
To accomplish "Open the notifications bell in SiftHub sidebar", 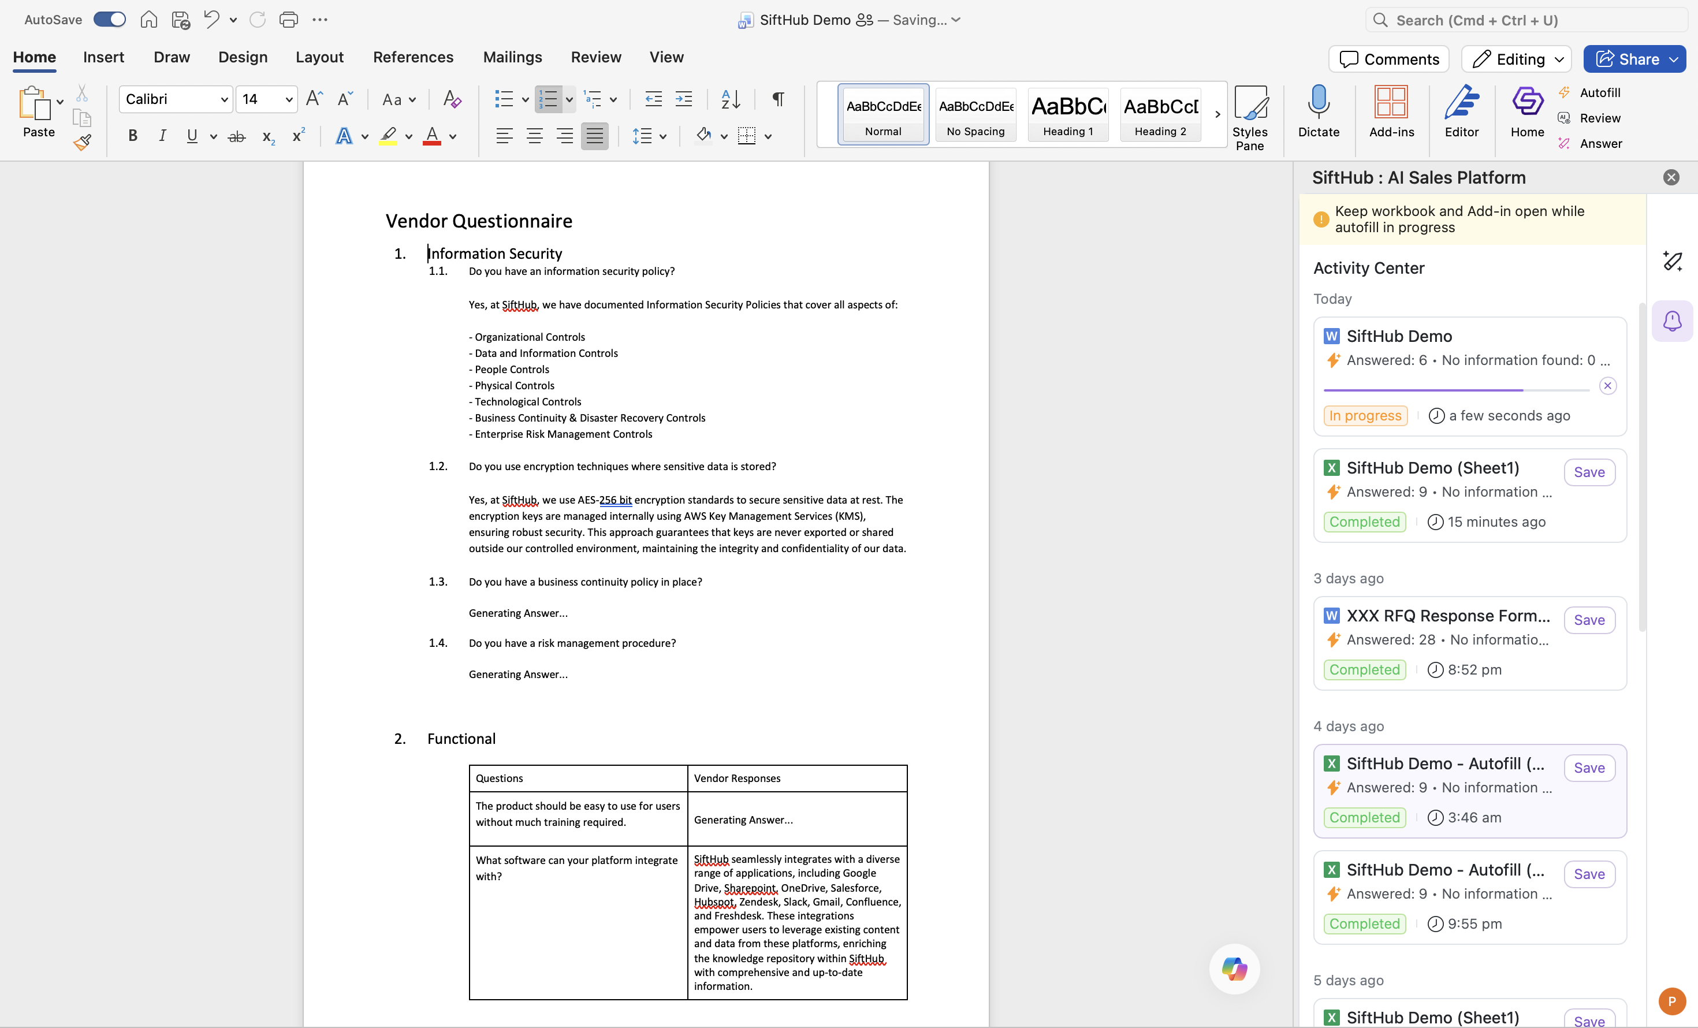I will pyautogui.click(x=1672, y=321).
